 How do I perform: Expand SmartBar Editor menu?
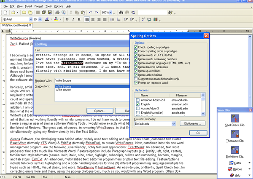pos(250,163)
